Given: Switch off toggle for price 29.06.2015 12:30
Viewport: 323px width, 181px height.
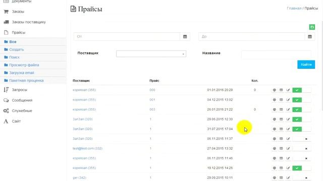Looking at the screenshot, I should point(302,120).
